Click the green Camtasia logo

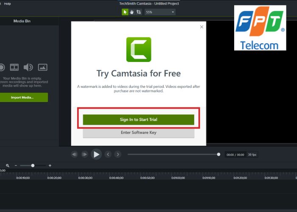(138, 50)
